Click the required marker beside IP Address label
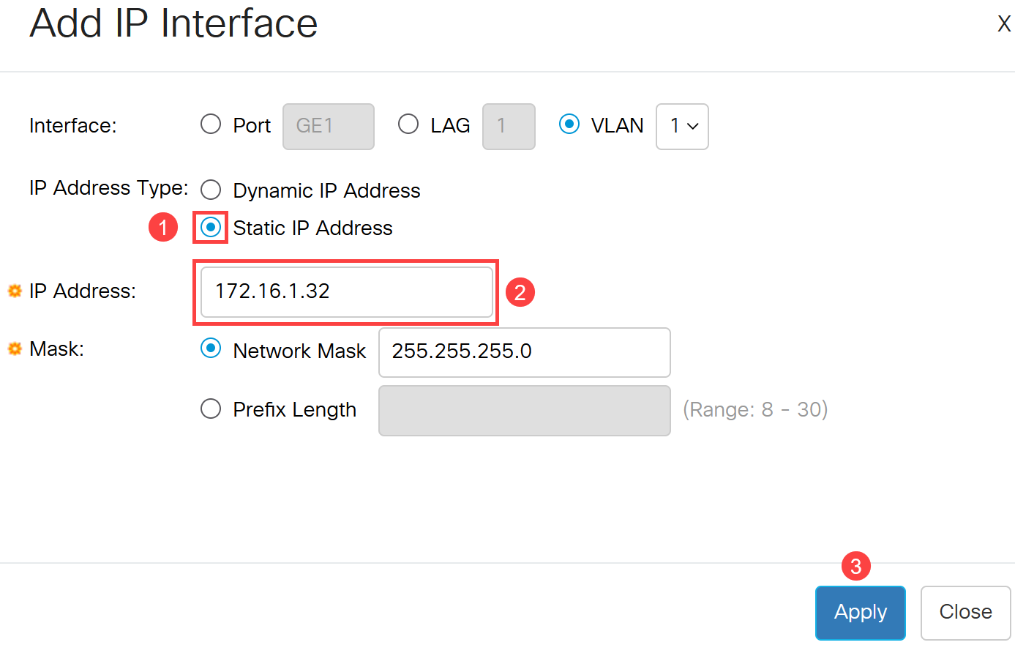 15,291
